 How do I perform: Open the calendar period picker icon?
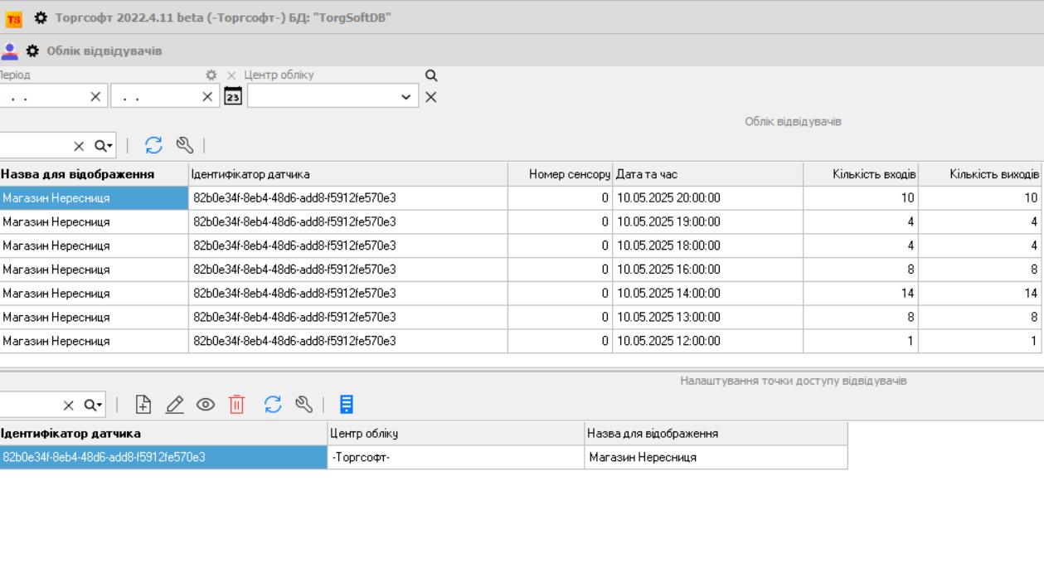pyautogui.click(x=233, y=96)
